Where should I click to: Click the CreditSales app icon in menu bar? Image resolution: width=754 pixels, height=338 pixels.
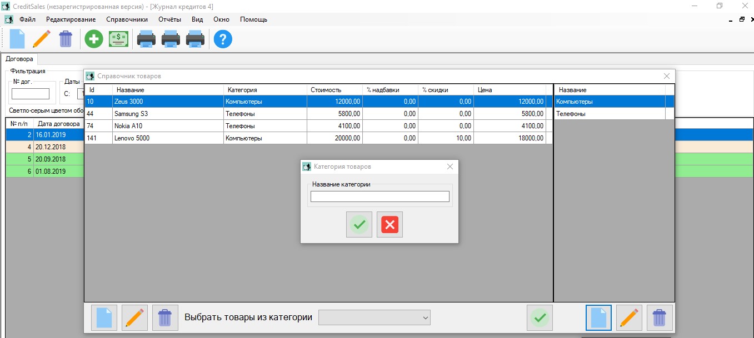[x=9, y=19]
